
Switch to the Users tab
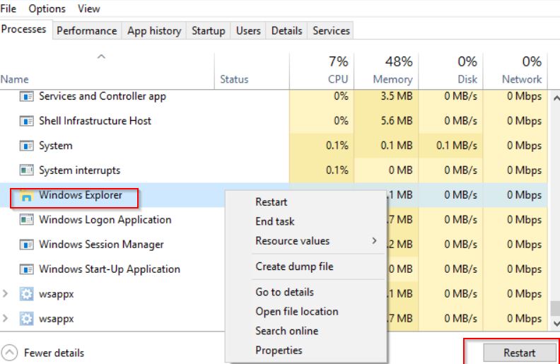coord(248,30)
